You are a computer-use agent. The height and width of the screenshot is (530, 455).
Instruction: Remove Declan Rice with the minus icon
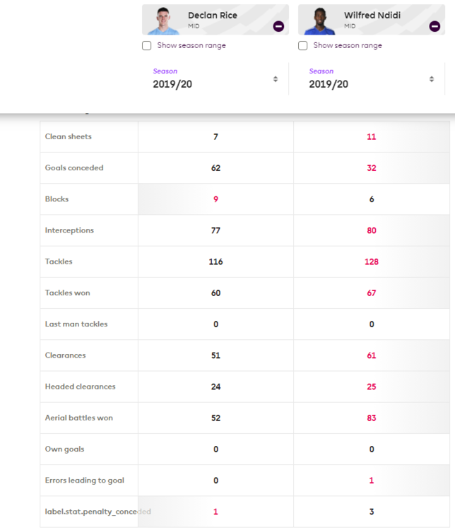(278, 26)
